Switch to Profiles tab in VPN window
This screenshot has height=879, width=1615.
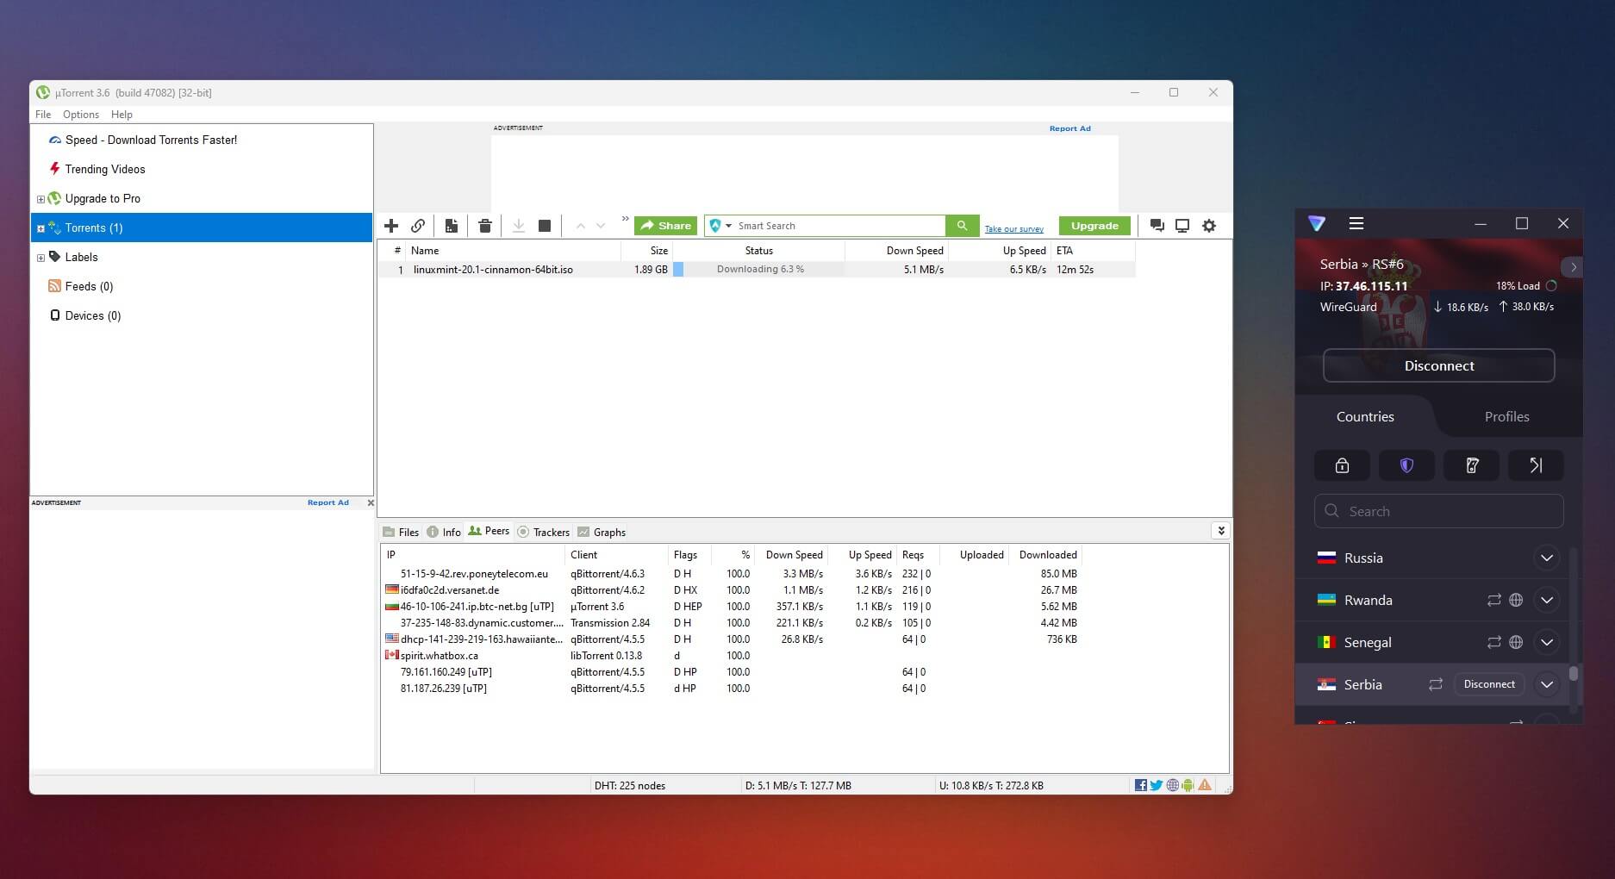1506,416
